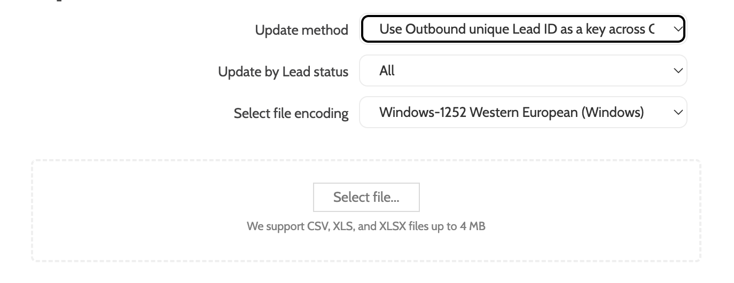
Task: Select the "All" value text in Lead status
Action: [387, 70]
